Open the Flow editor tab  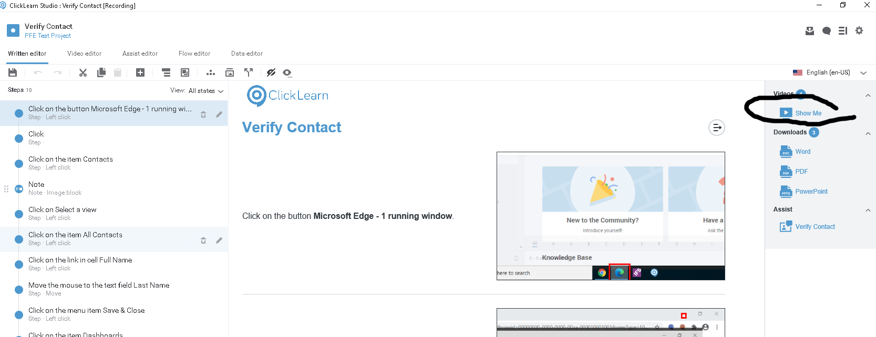click(x=194, y=54)
